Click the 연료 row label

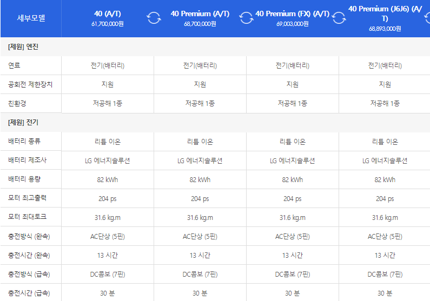[x=14, y=65]
